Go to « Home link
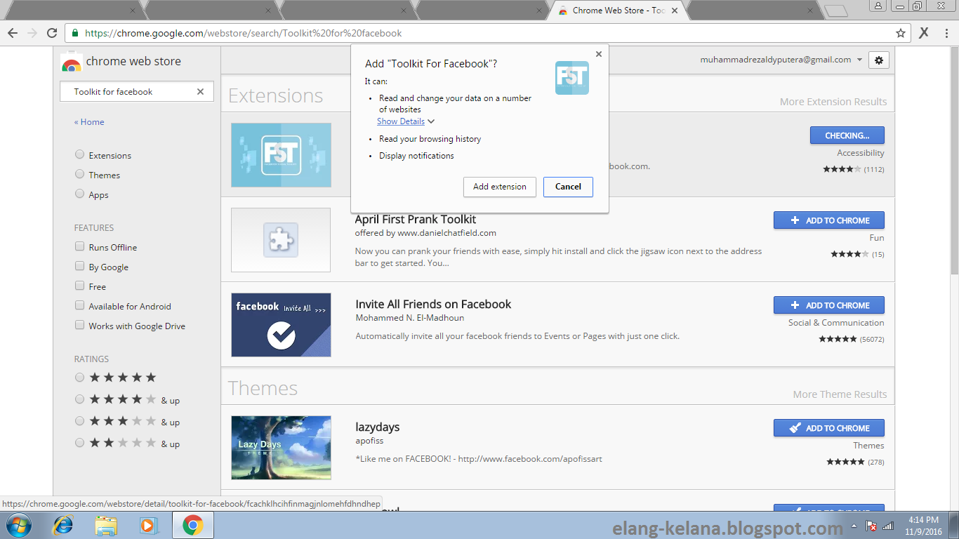The image size is (959, 539). 89,121
